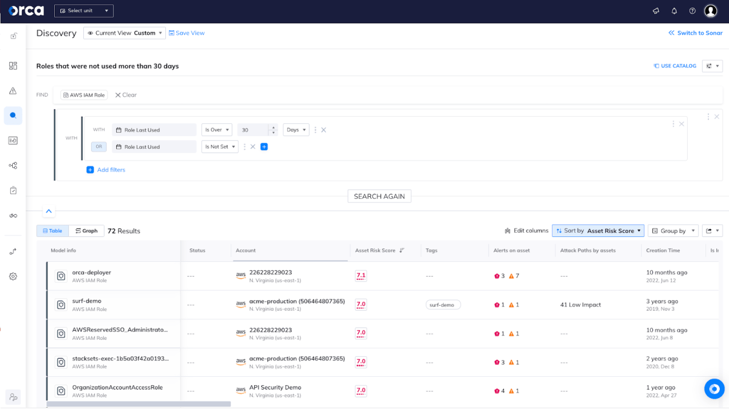Open the dashboard icon in sidebar

click(x=13, y=66)
